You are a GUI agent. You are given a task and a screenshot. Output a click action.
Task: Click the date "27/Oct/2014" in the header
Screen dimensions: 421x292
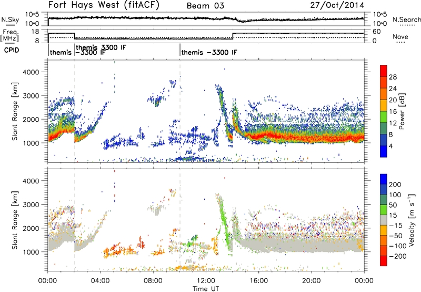click(337, 5)
